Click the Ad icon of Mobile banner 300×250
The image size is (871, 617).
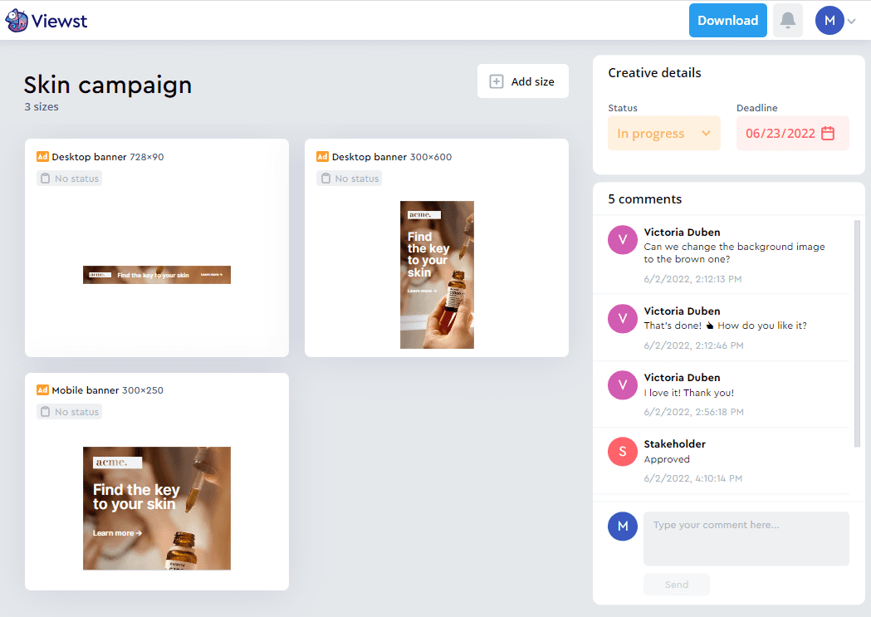click(42, 389)
